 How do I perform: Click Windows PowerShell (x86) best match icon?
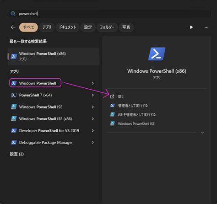[14, 56]
